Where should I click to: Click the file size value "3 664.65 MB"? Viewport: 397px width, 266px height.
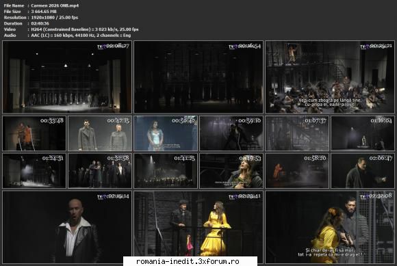44,12
